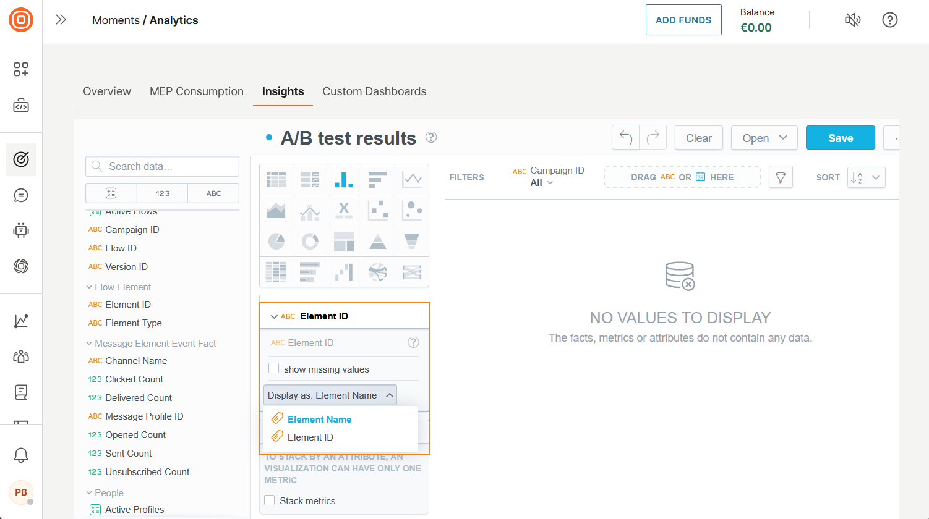Click the info icon beside A/B test results
Screen dimensions: 929x519
click(x=431, y=137)
